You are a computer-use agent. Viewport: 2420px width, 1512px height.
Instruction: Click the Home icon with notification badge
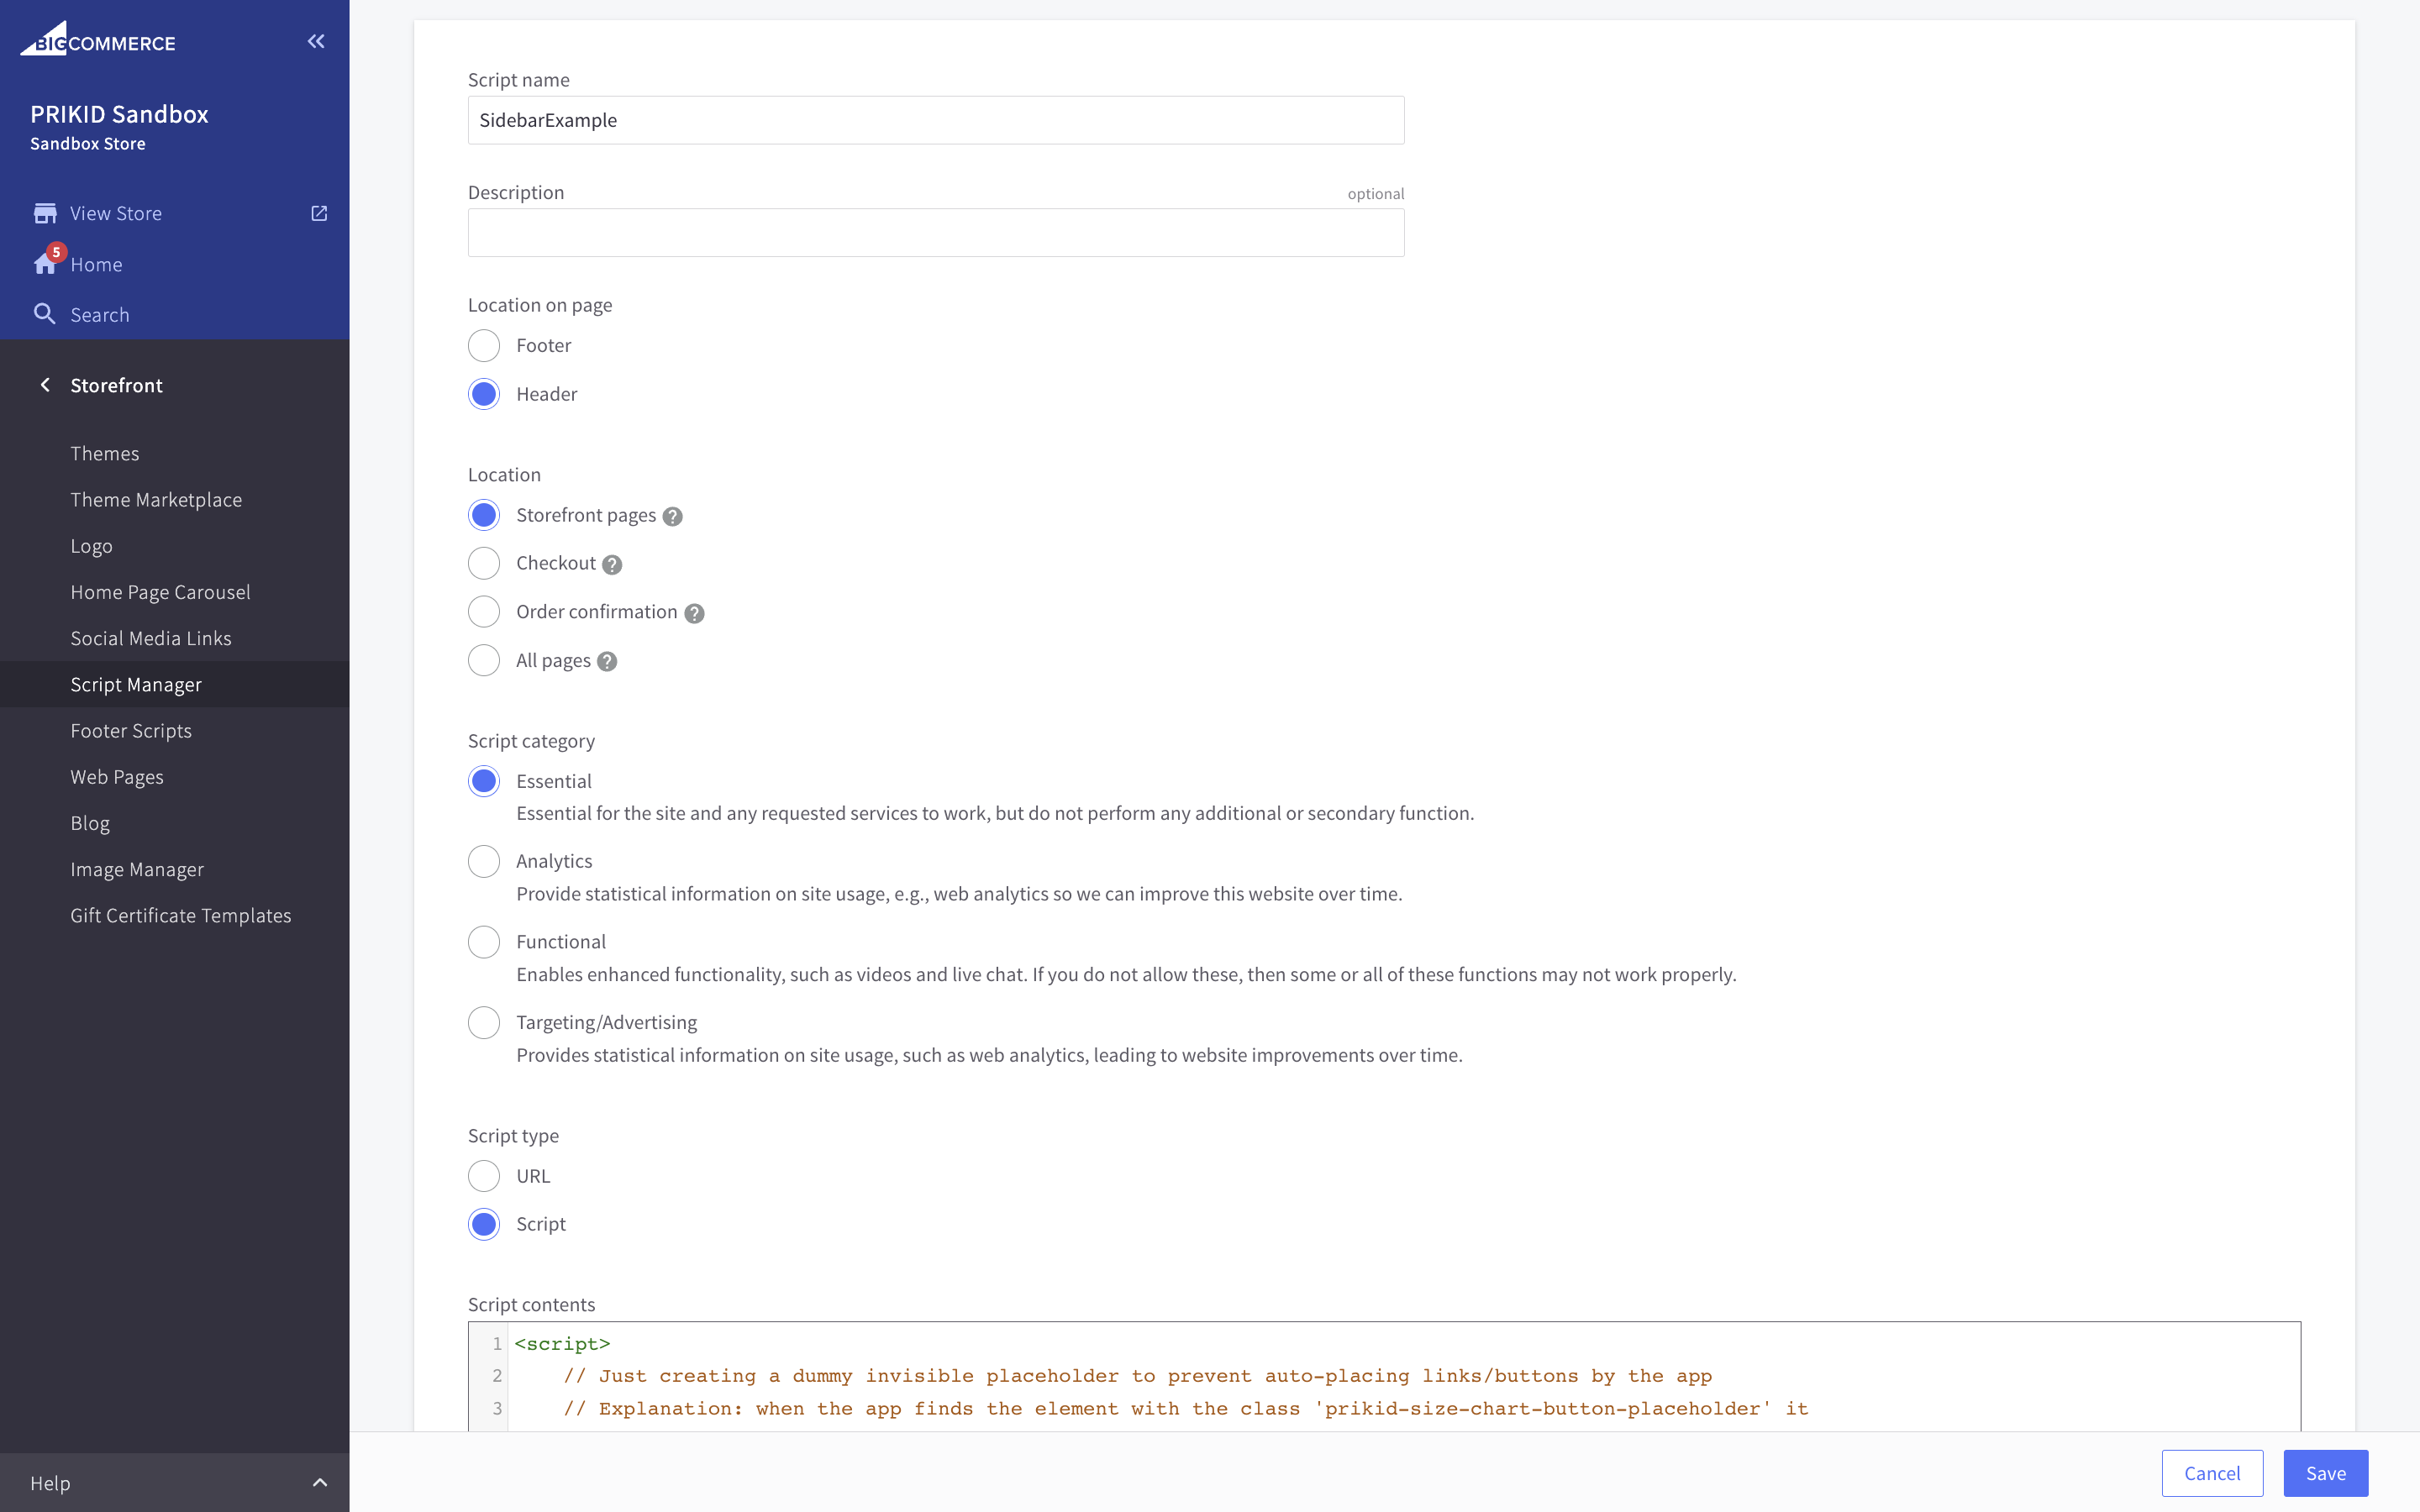point(46,263)
